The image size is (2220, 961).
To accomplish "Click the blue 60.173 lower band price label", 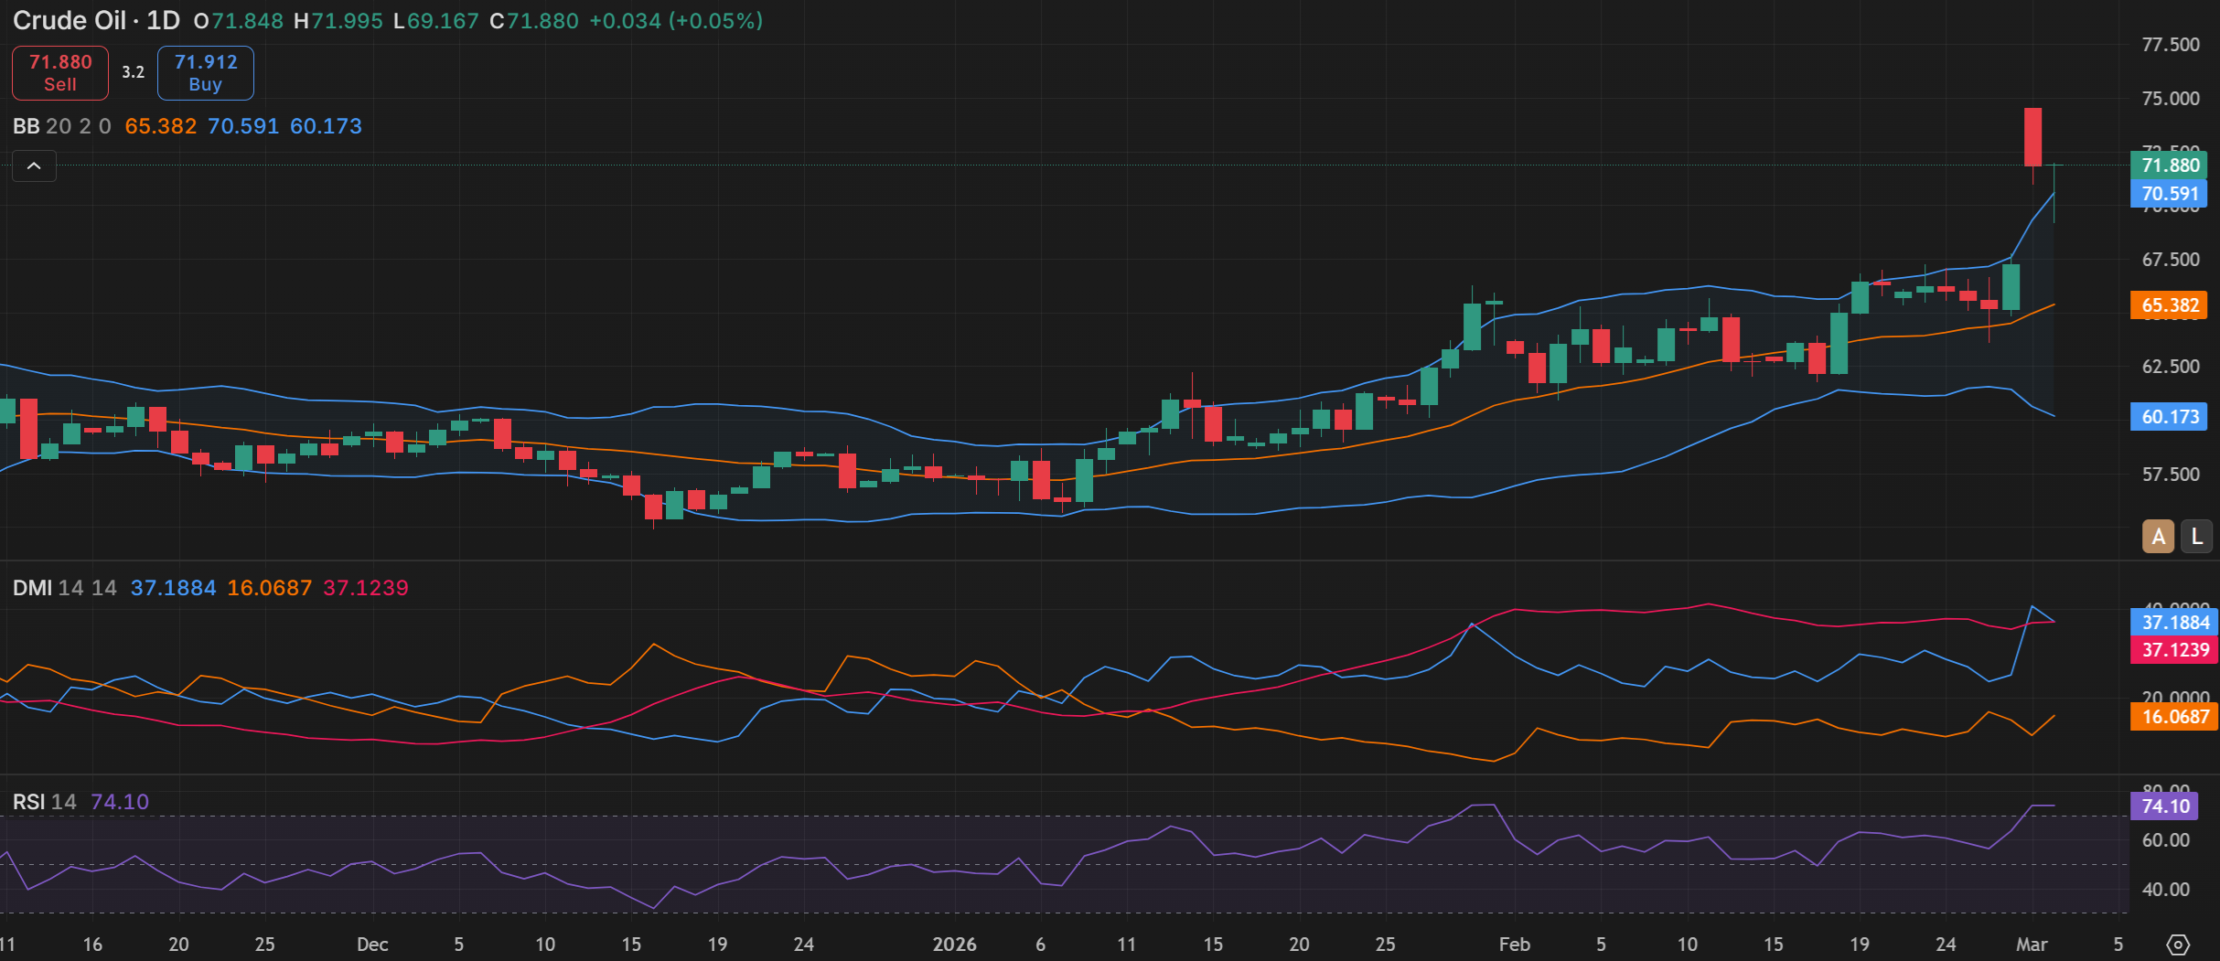I will pos(2169,417).
